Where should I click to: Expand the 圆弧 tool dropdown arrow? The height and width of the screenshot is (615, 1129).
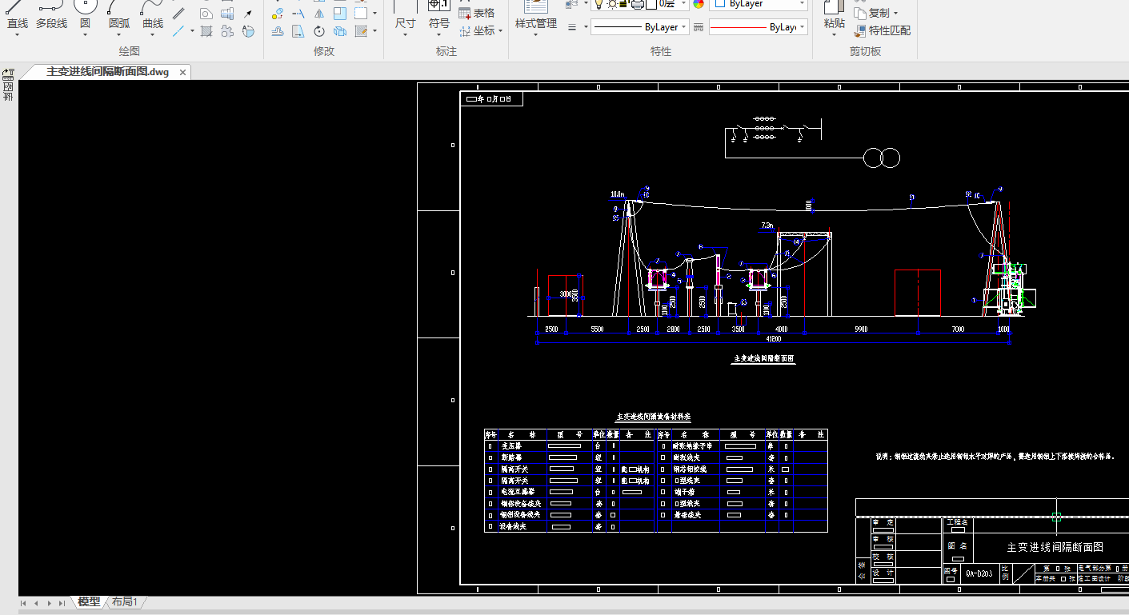point(118,35)
